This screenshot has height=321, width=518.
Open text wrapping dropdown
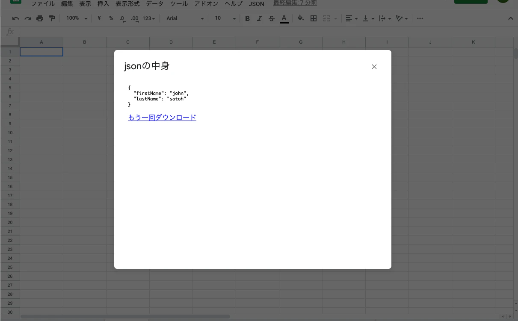coord(385,18)
